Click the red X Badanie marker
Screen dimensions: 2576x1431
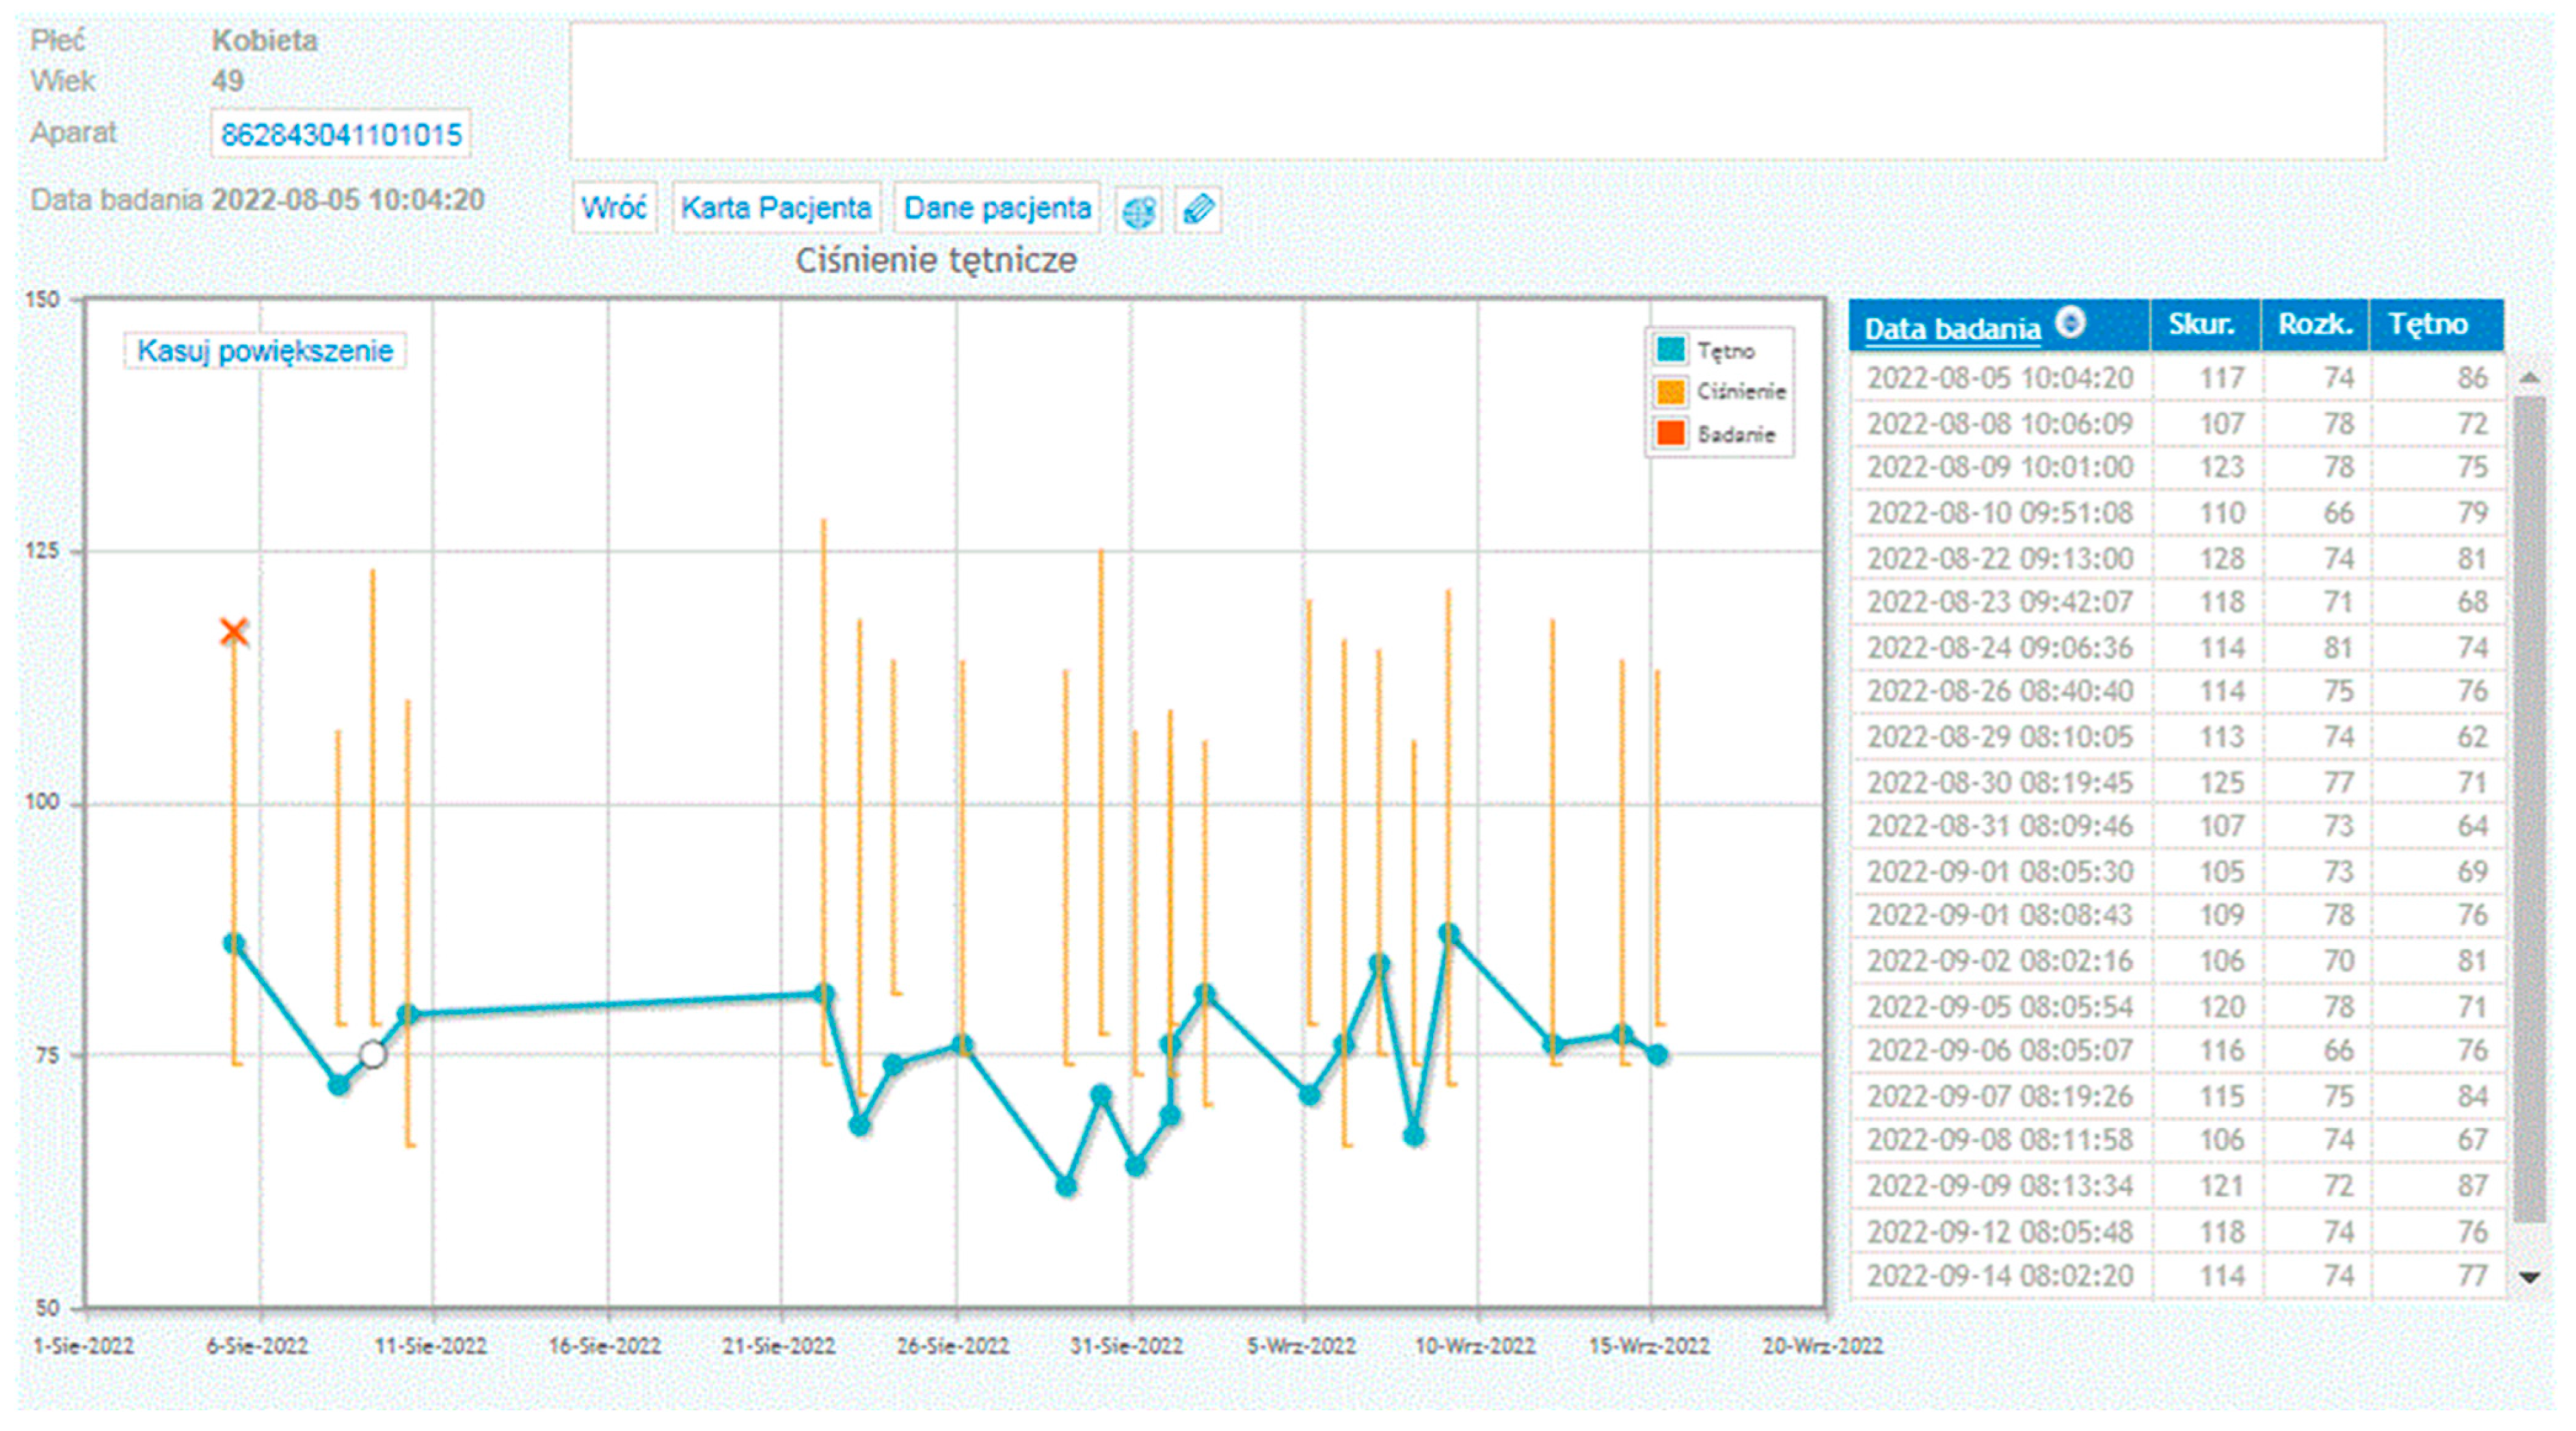[x=234, y=631]
